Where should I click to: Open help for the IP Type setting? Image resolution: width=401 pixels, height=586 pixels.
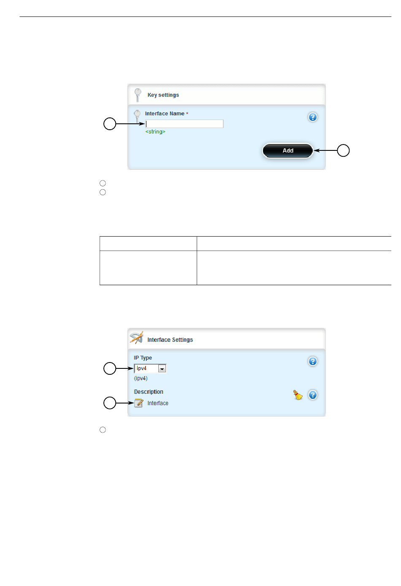pyautogui.click(x=312, y=361)
